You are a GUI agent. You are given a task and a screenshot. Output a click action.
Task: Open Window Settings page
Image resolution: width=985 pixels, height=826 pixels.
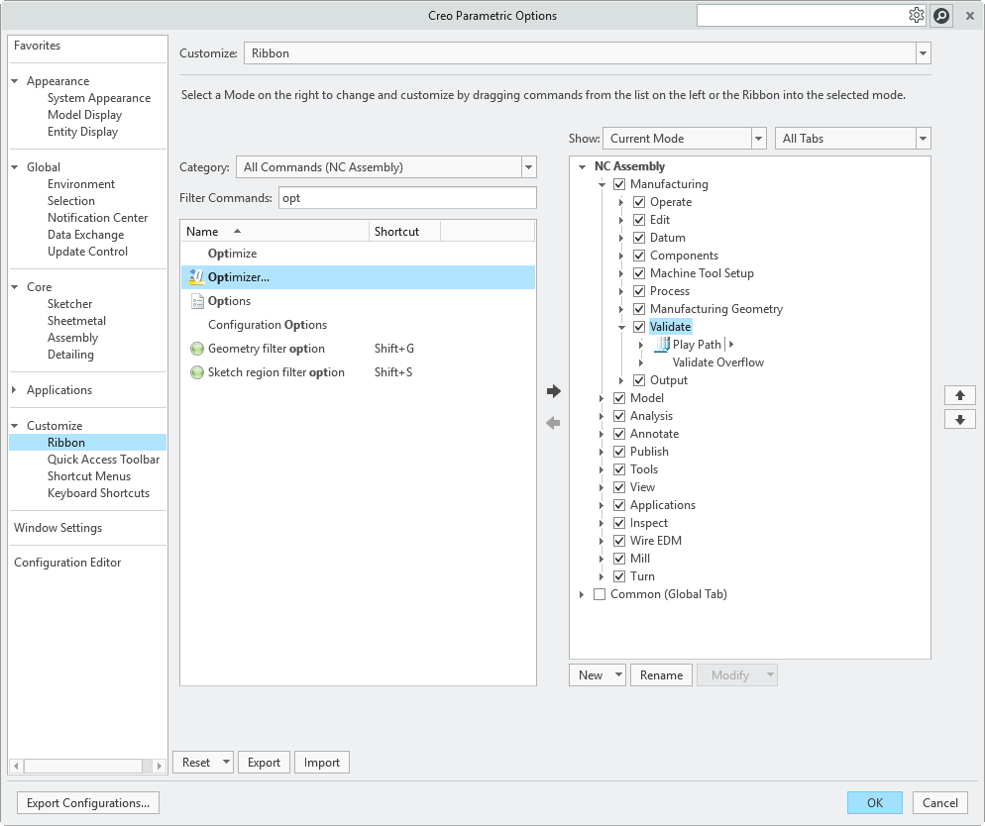coord(57,527)
